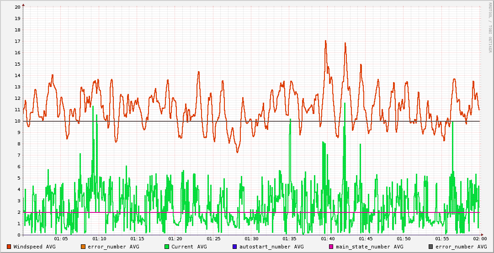Click the 10 value on the y-axis
The image size is (494, 253).
pos(17,121)
